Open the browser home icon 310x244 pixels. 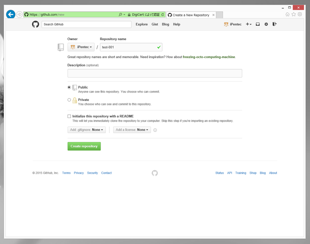pos(287,14)
